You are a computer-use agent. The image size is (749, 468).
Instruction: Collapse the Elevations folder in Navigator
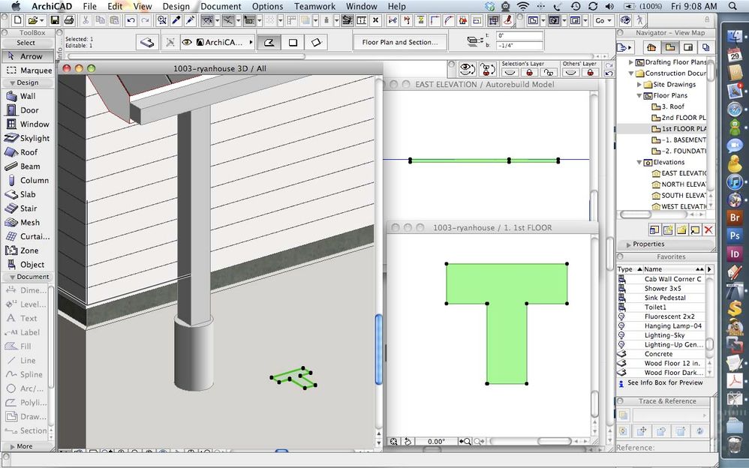click(639, 162)
